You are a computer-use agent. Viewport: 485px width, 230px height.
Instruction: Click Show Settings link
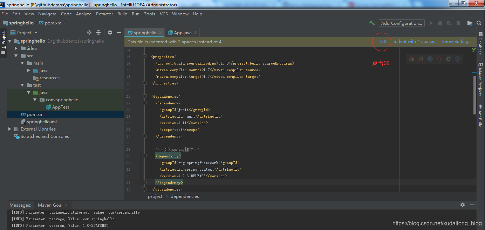coord(456,42)
